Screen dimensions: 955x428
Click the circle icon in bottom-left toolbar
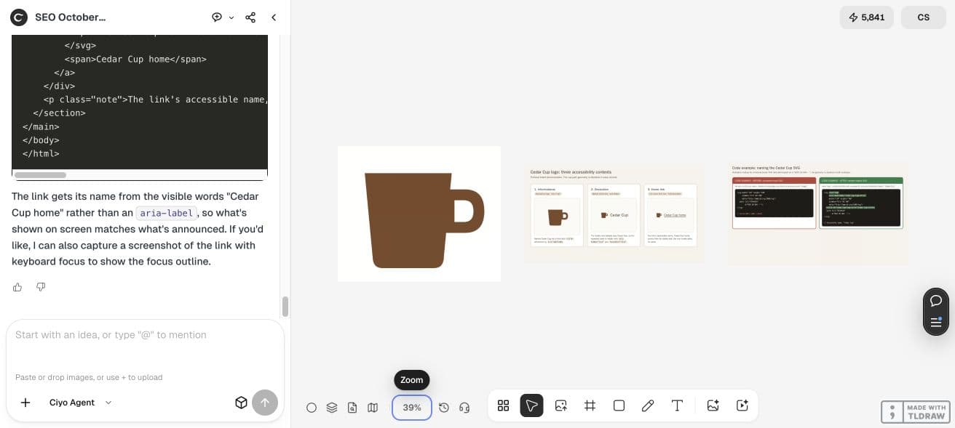312,408
